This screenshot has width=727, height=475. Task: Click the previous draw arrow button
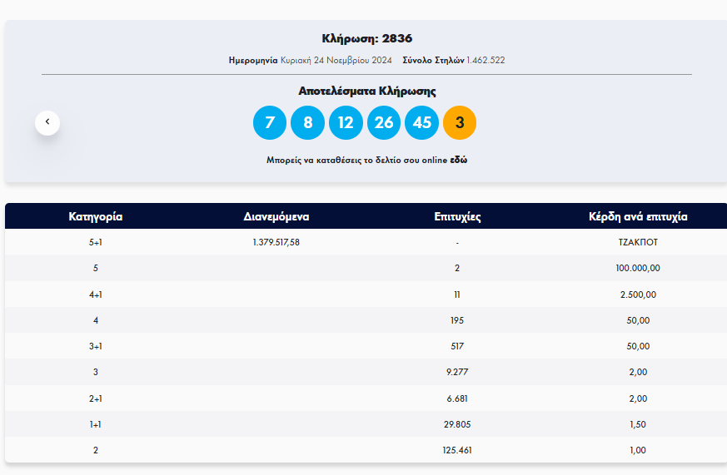(47, 122)
